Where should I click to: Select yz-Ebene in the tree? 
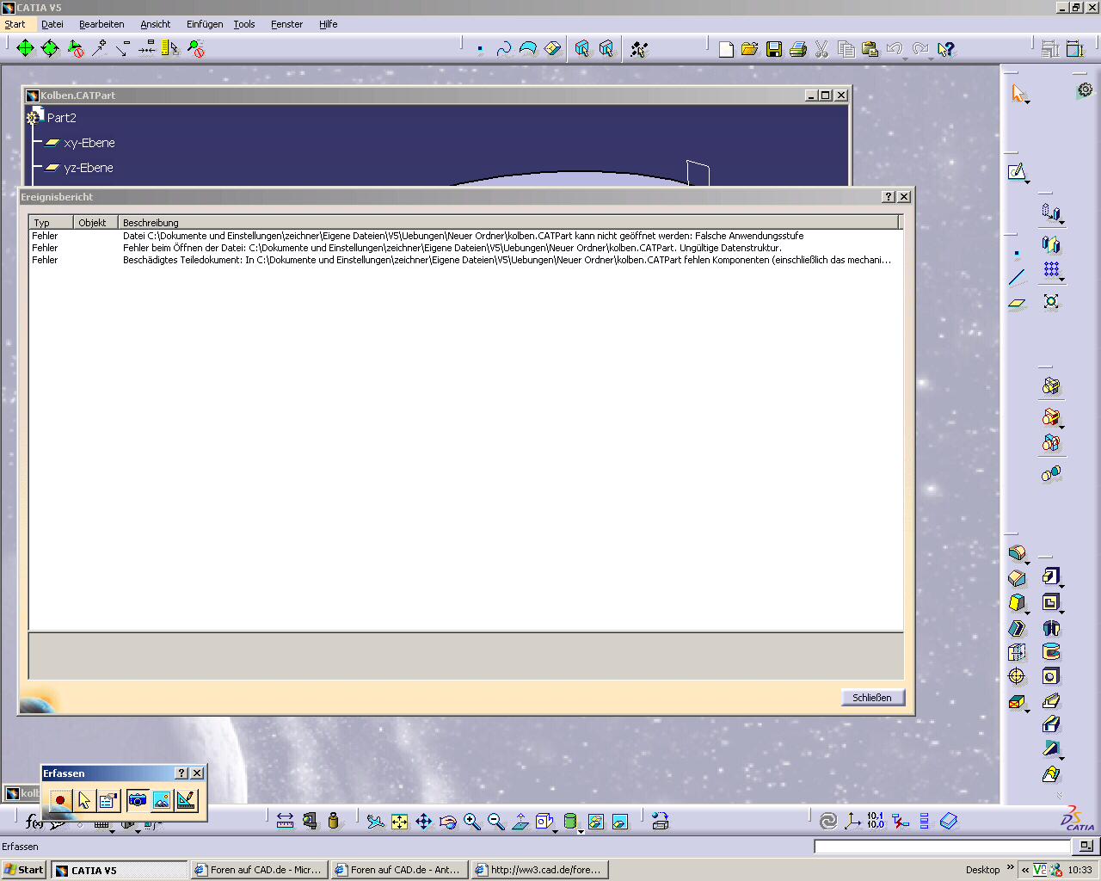click(x=89, y=168)
